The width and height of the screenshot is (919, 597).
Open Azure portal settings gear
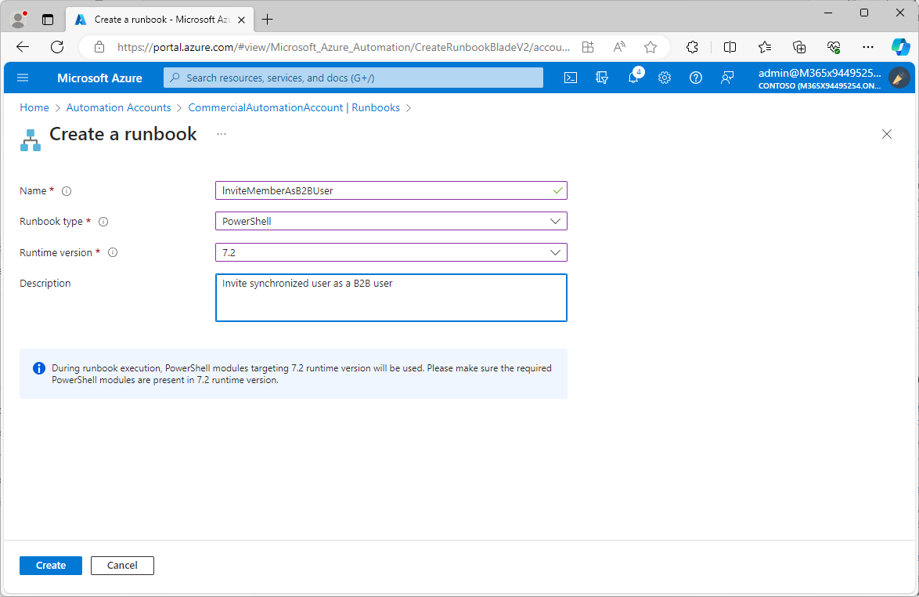pos(665,78)
